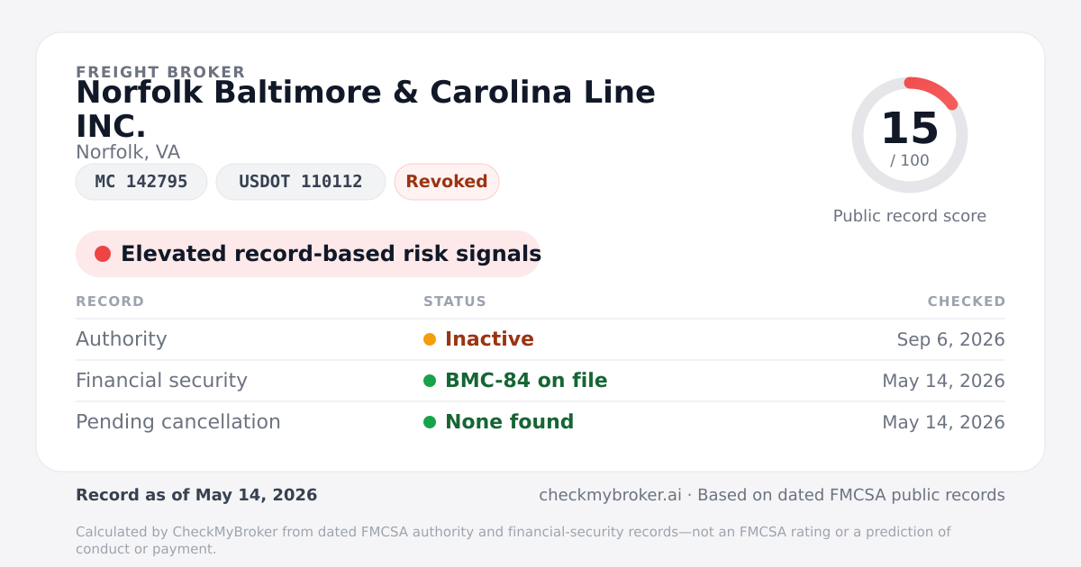The height and width of the screenshot is (567, 1081).
Task: Click the green dot beside BMC-84 on file
Action: (430, 381)
